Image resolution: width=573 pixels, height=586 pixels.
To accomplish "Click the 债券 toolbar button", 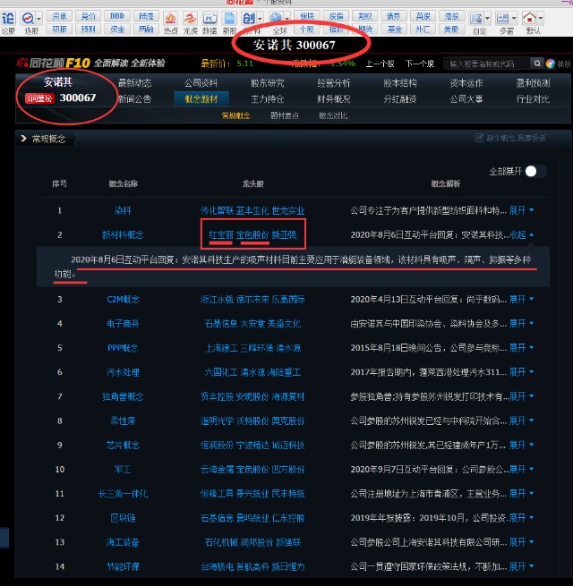I will click(393, 16).
